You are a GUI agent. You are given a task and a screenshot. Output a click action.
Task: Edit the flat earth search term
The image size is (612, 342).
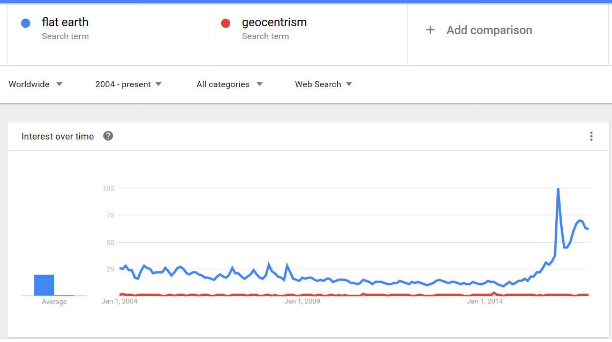click(x=65, y=22)
